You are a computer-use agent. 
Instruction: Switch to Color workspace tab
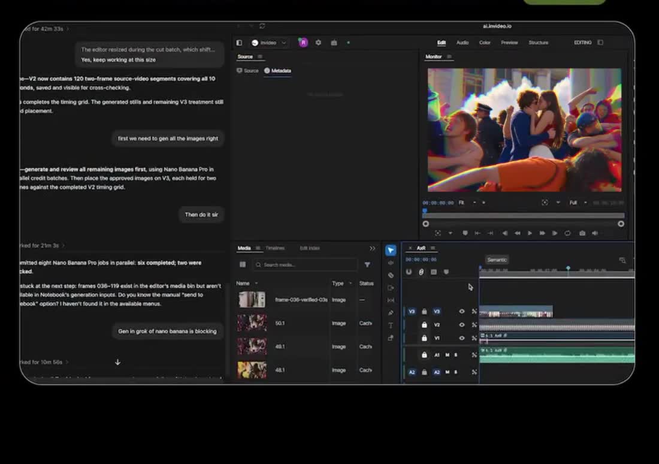click(485, 43)
